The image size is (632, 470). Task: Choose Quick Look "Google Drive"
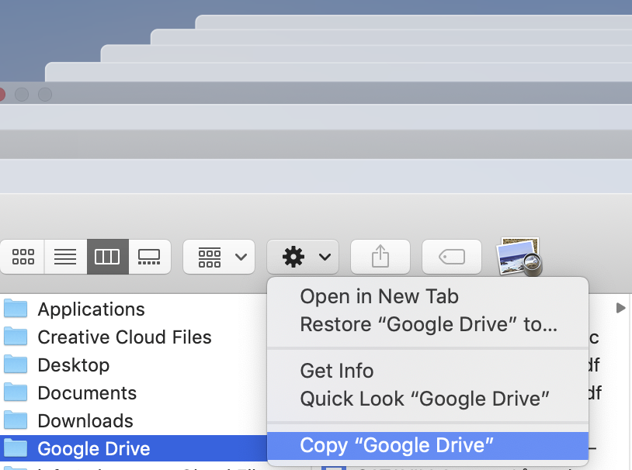coord(428,399)
